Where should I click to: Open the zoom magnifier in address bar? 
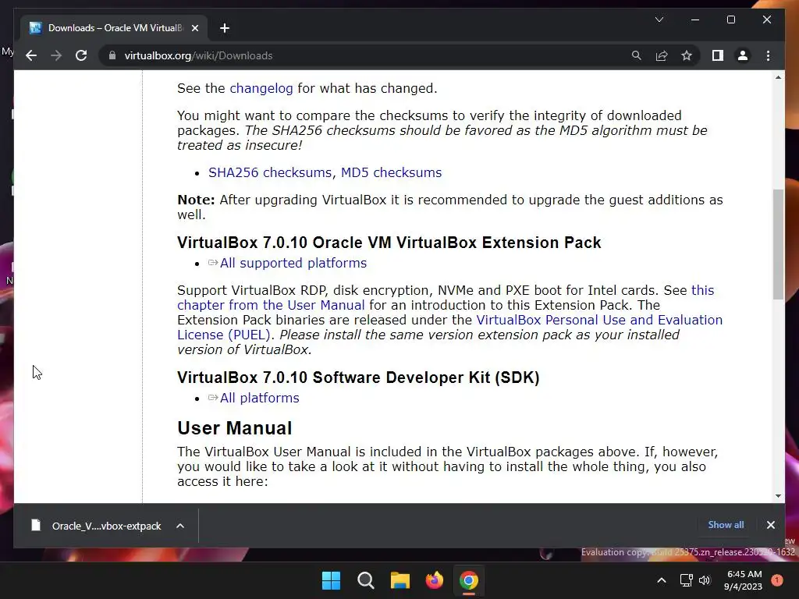click(637, 55)
